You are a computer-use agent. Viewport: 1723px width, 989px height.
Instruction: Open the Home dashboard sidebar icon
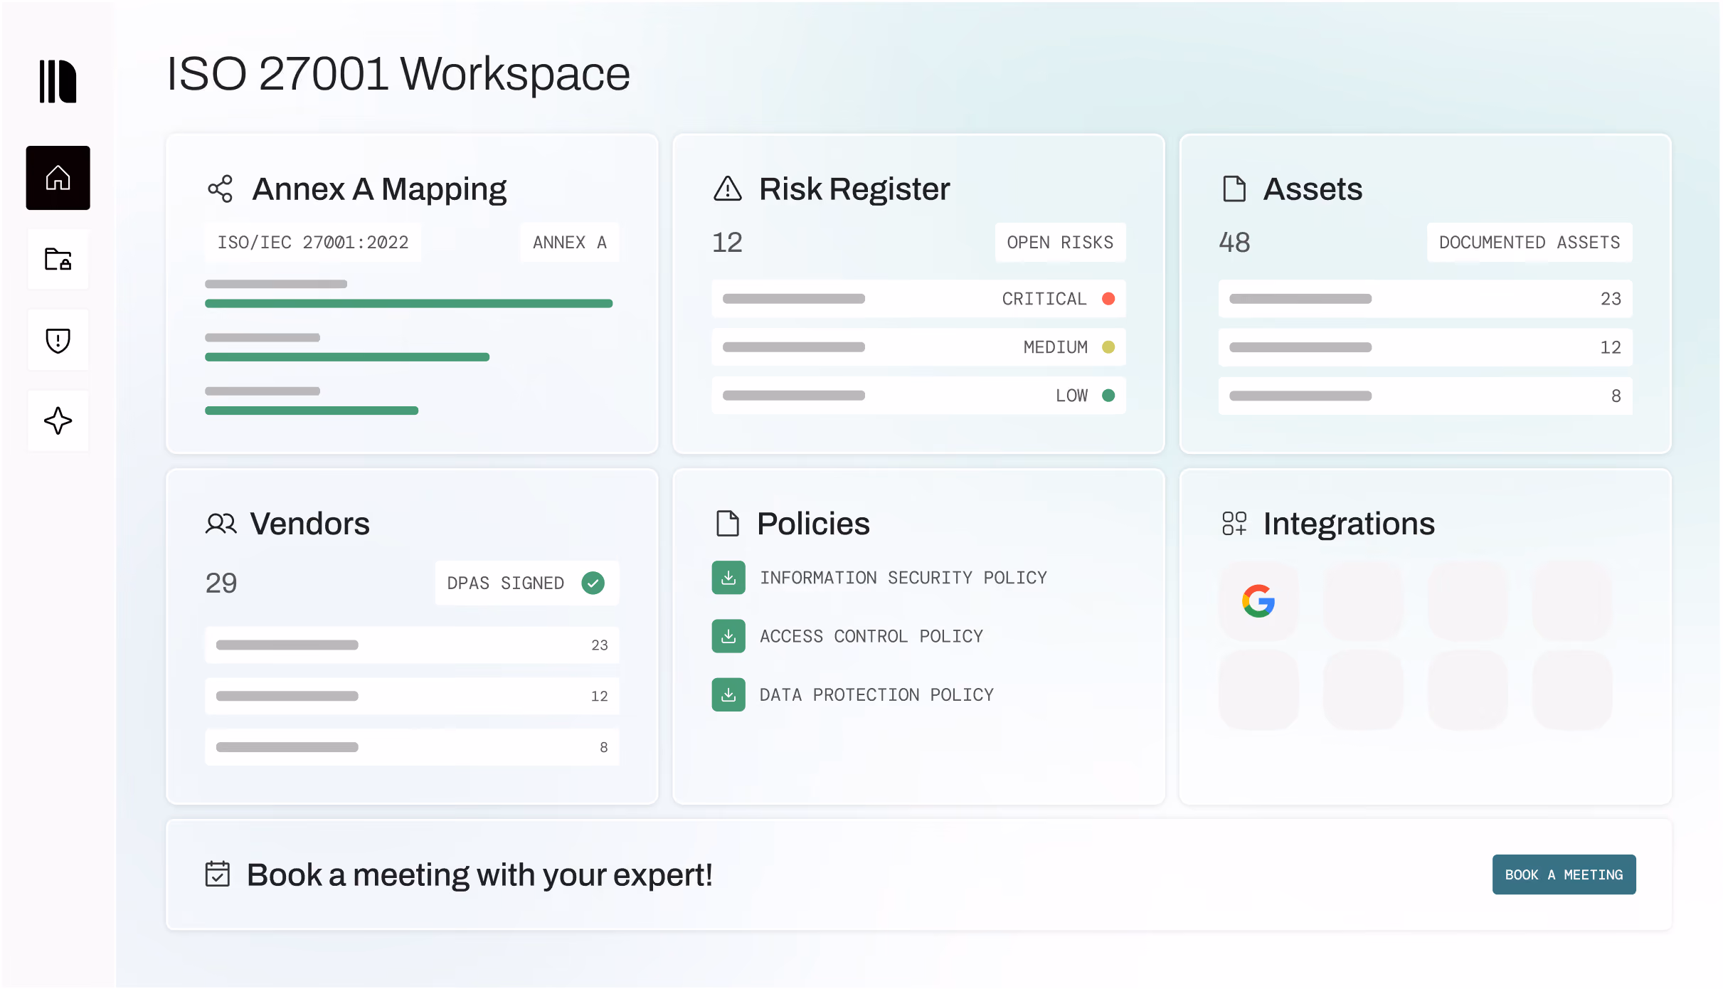click(x=58, y=178)
